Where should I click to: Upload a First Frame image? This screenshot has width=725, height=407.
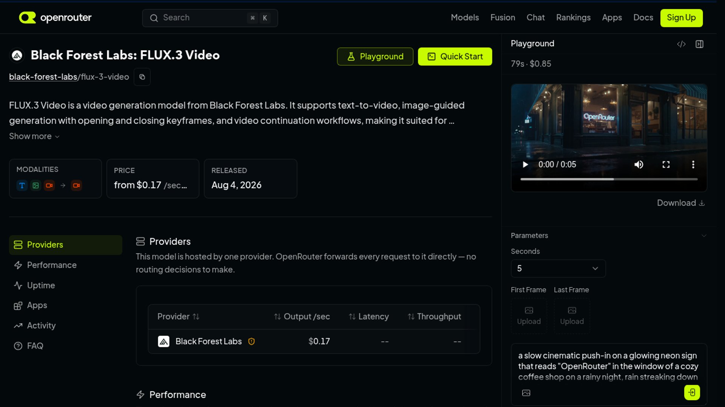click(x=529, y=316)
